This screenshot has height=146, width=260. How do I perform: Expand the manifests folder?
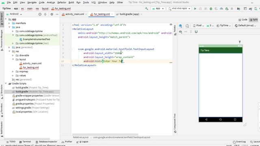(x=9, y=23)
